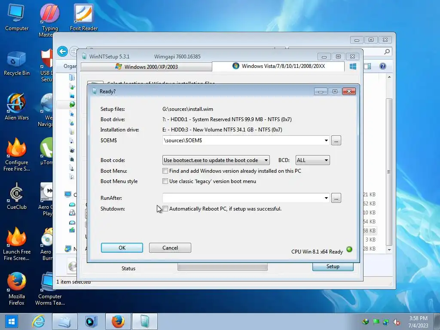Image resolution: width=440 pixels, height=330 pixels.
Task: Expand the Boot code dropdown
Action: tap(216, 160)
